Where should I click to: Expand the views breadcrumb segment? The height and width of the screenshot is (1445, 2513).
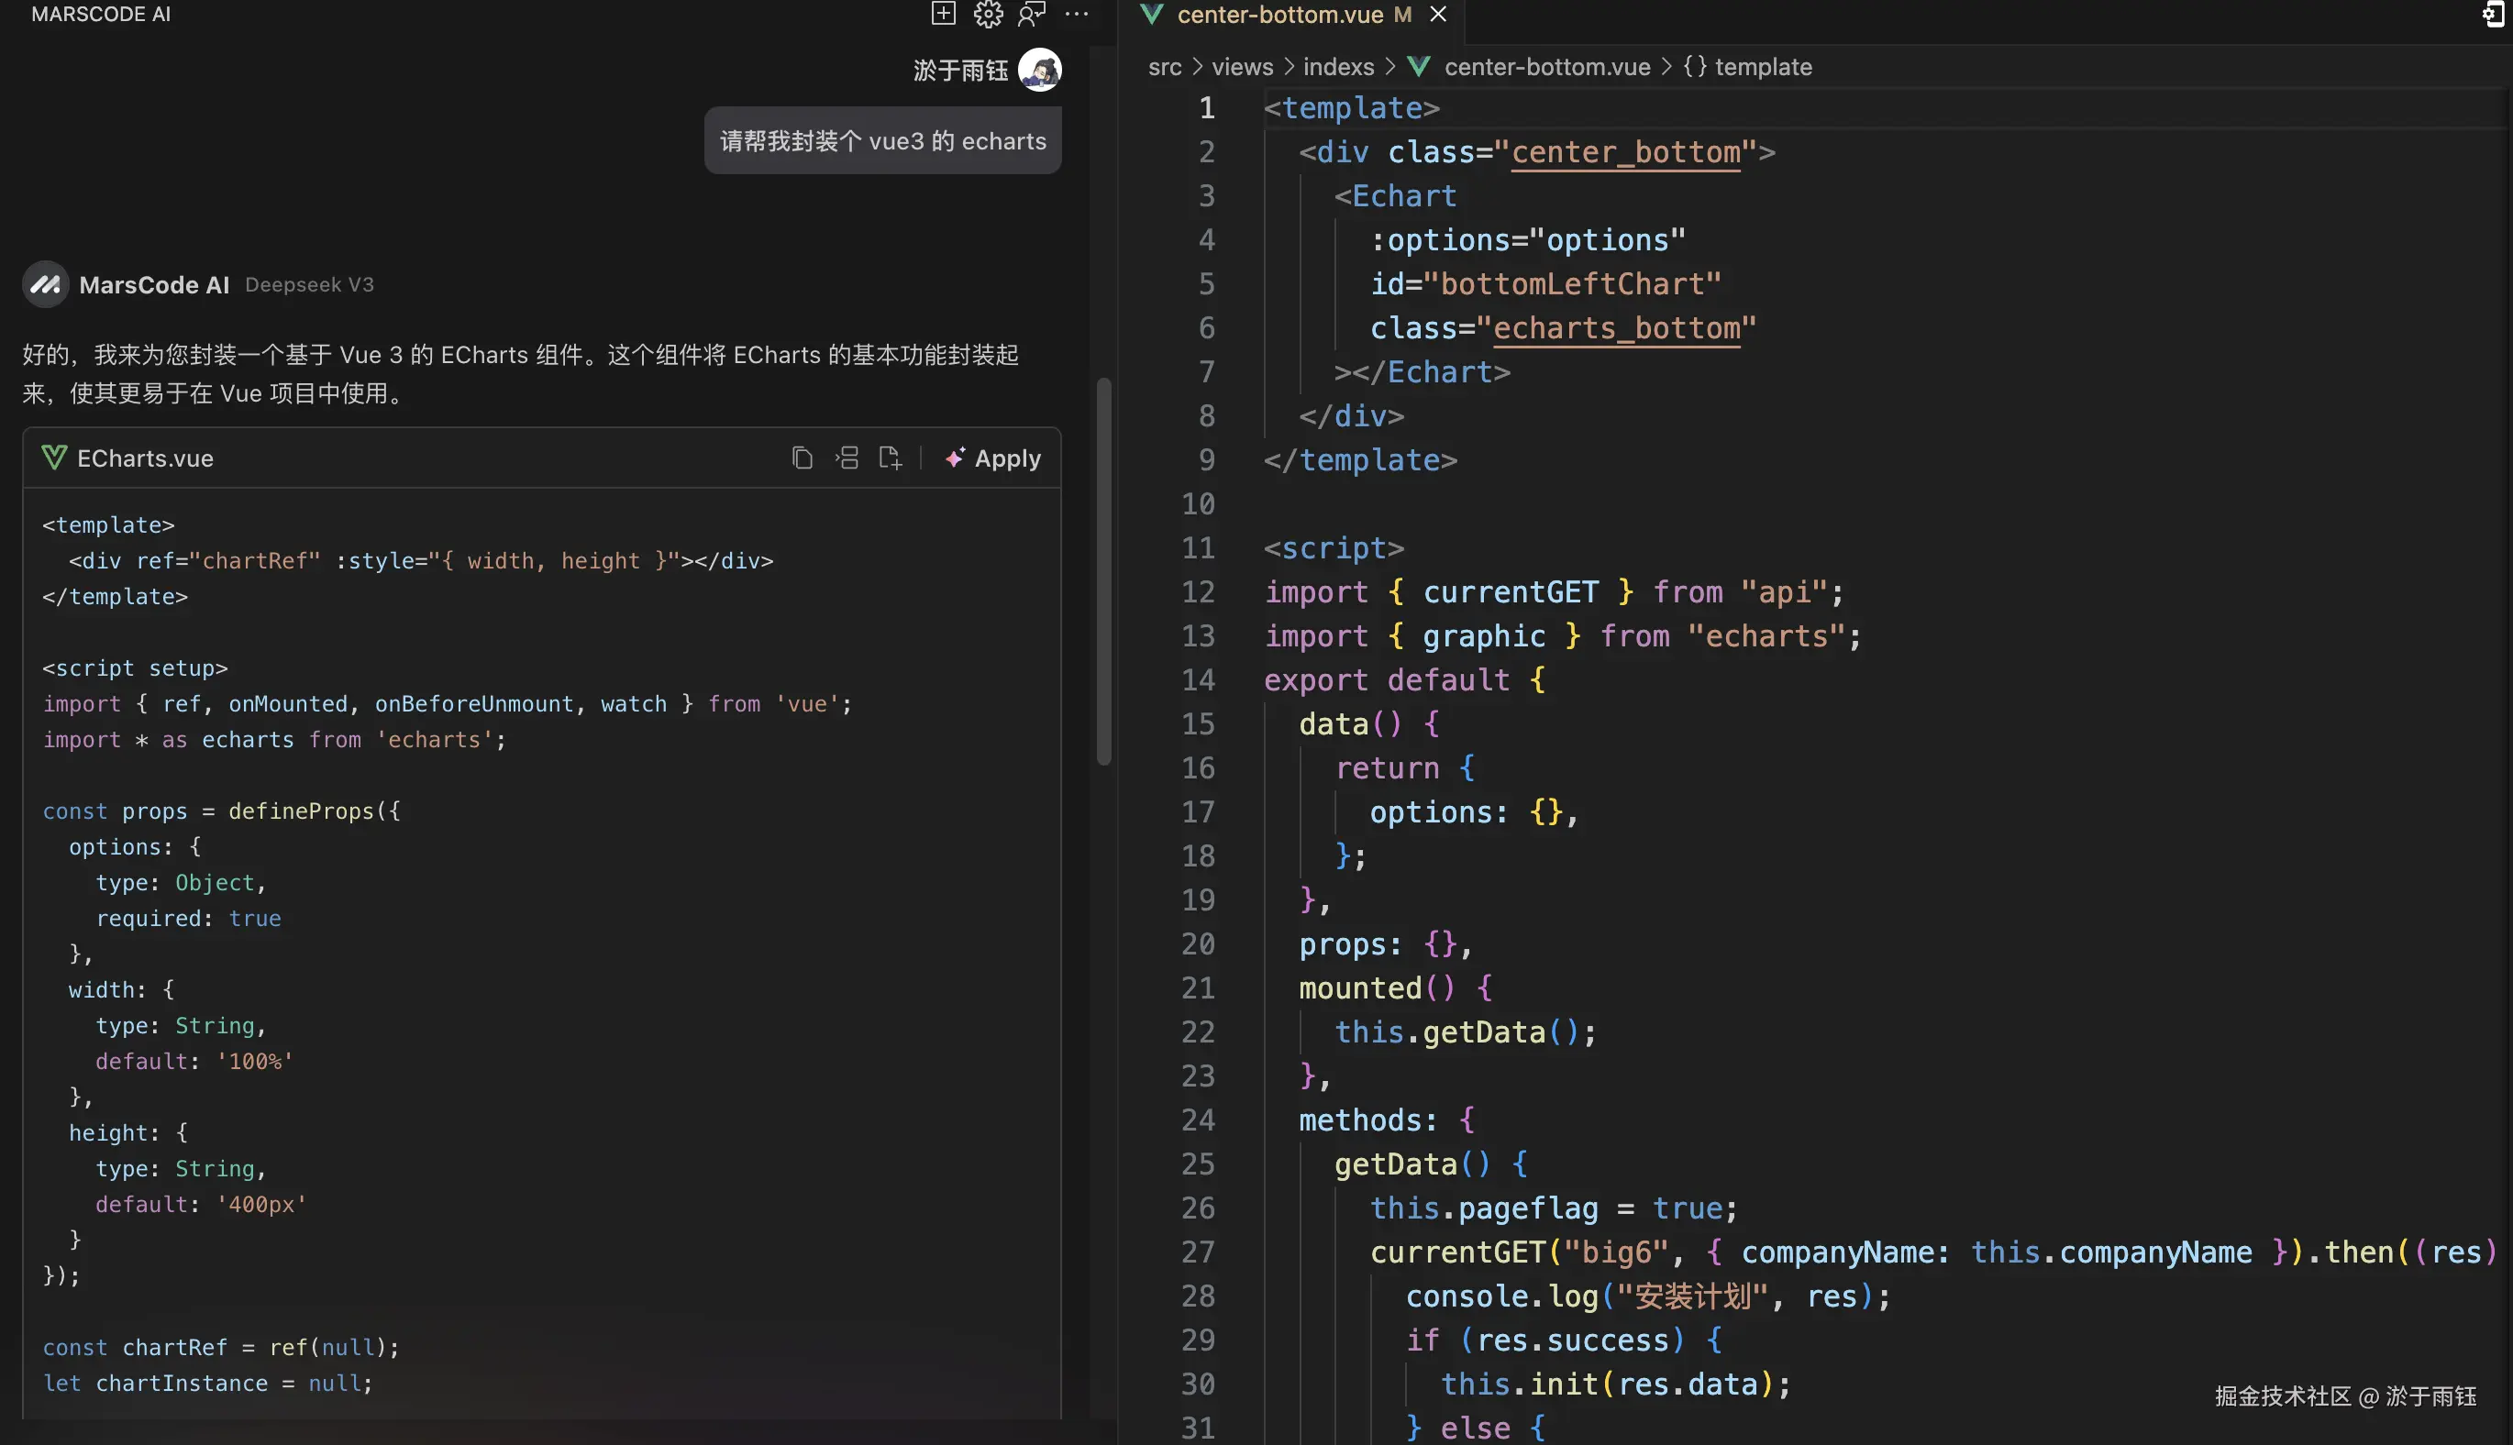pyautogui.click(x=1242, y=67)
